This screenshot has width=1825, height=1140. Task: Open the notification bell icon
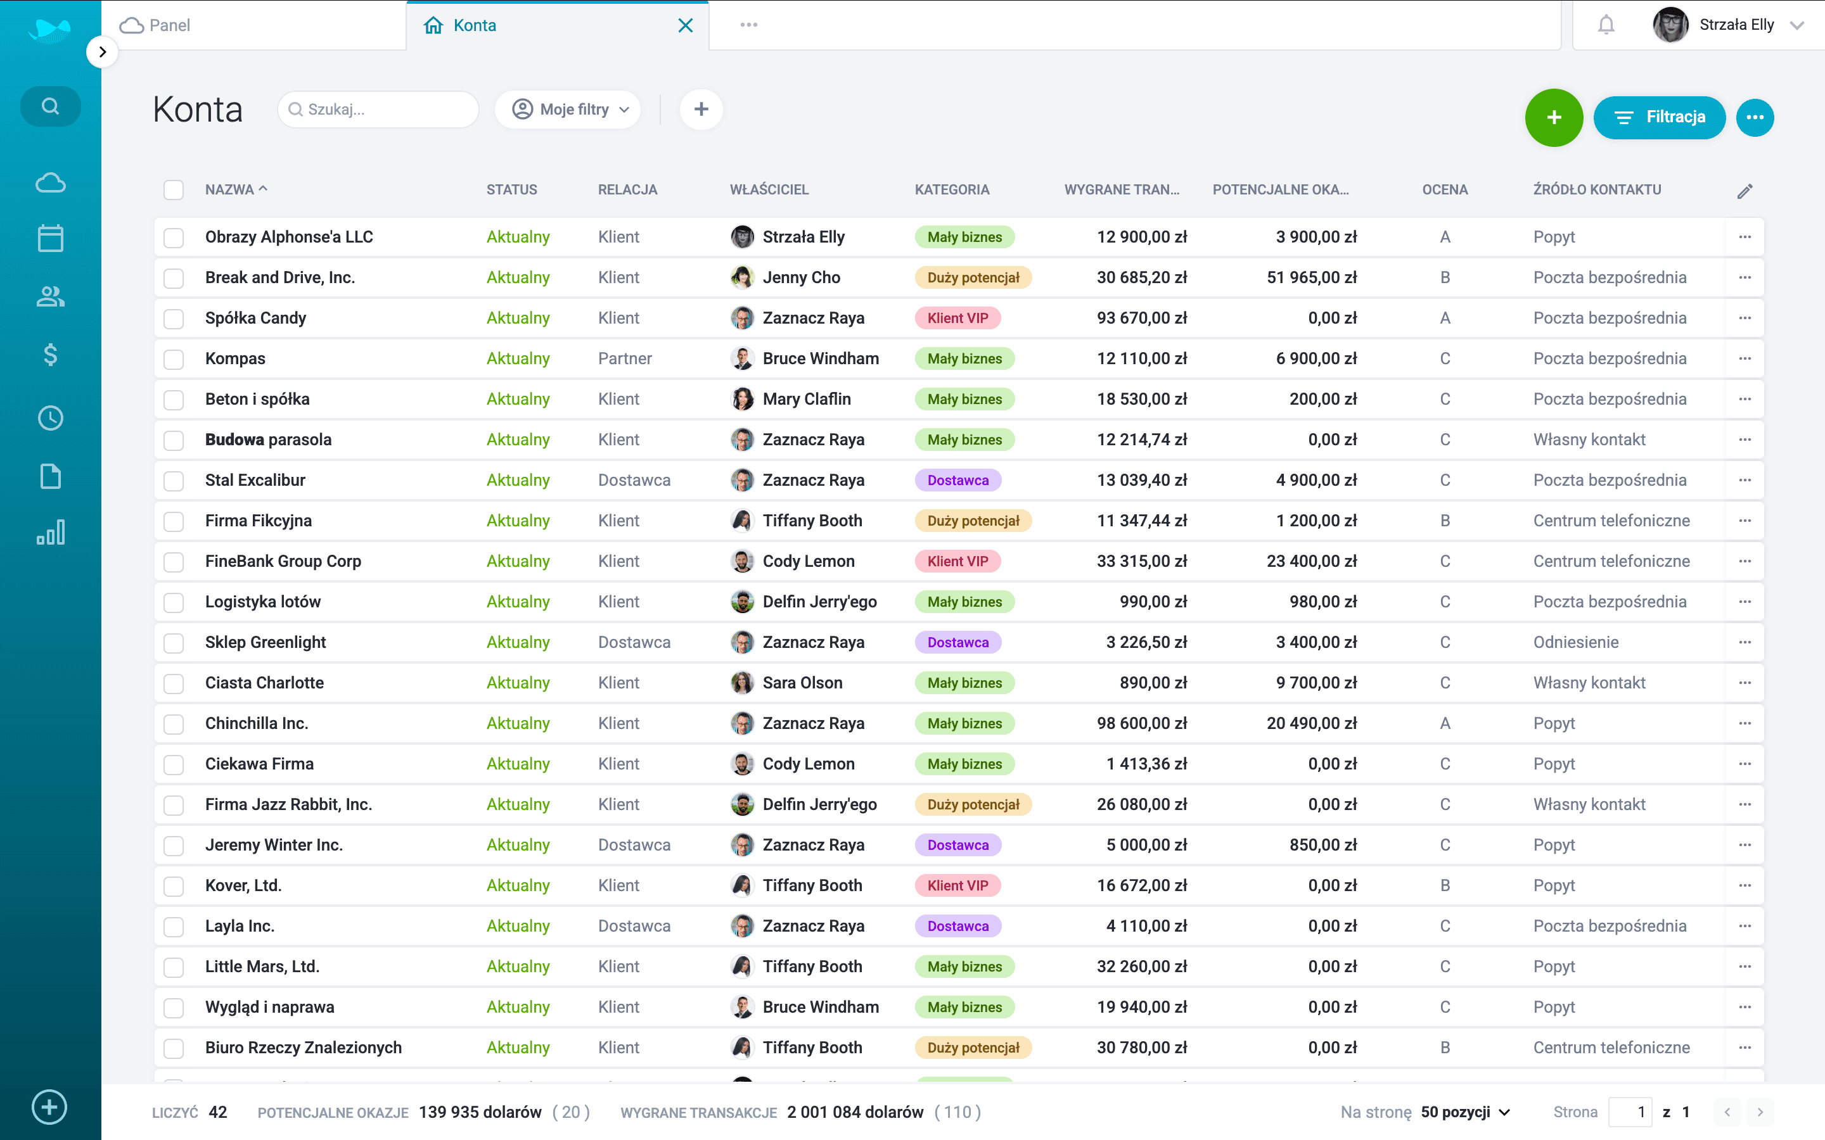pos(1606,25)
